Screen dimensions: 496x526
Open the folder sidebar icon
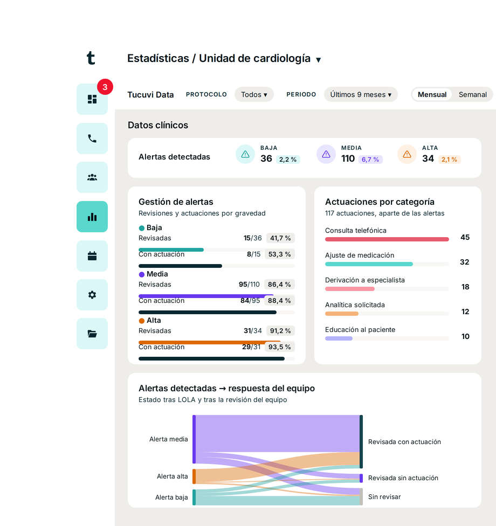point(92,334)
